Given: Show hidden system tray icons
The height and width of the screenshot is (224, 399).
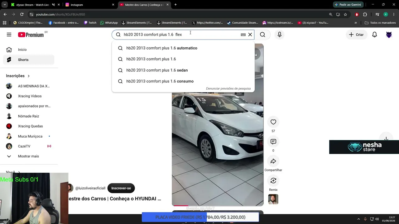Looking at the screenshot, I should pyautogui.click(x=358, y=219).
